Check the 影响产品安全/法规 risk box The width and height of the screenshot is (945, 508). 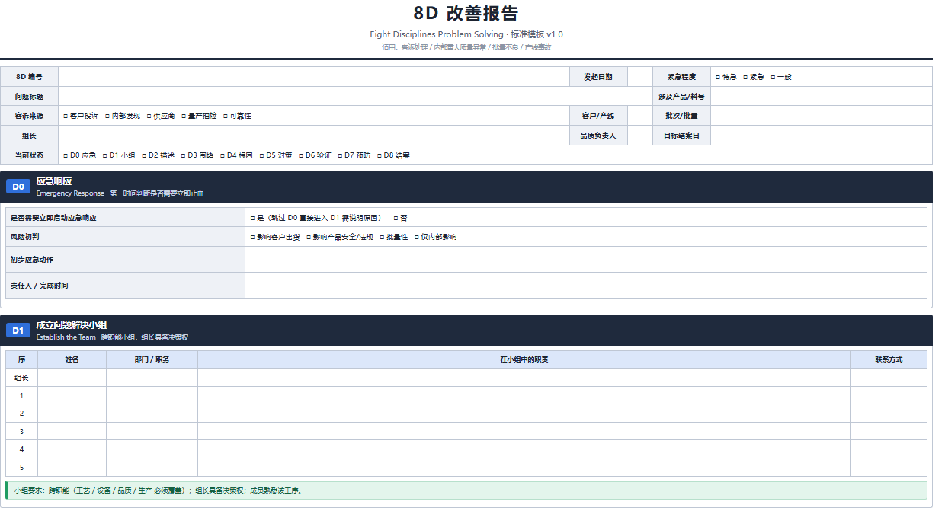pos(309,238)
